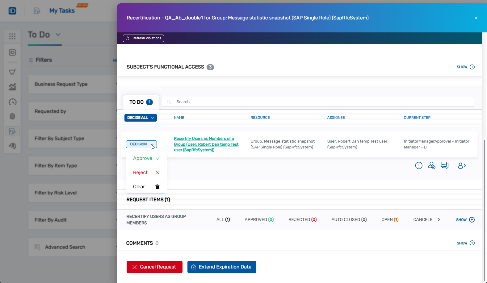Click the info alert icon in the task row
This screenshot has width=487, height=283.
click(x=418, y=166)
